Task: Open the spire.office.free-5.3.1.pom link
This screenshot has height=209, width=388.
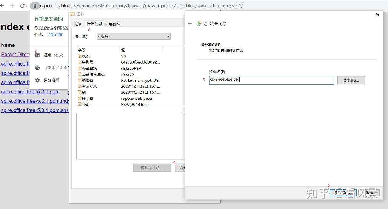Action: pos(30,92)
